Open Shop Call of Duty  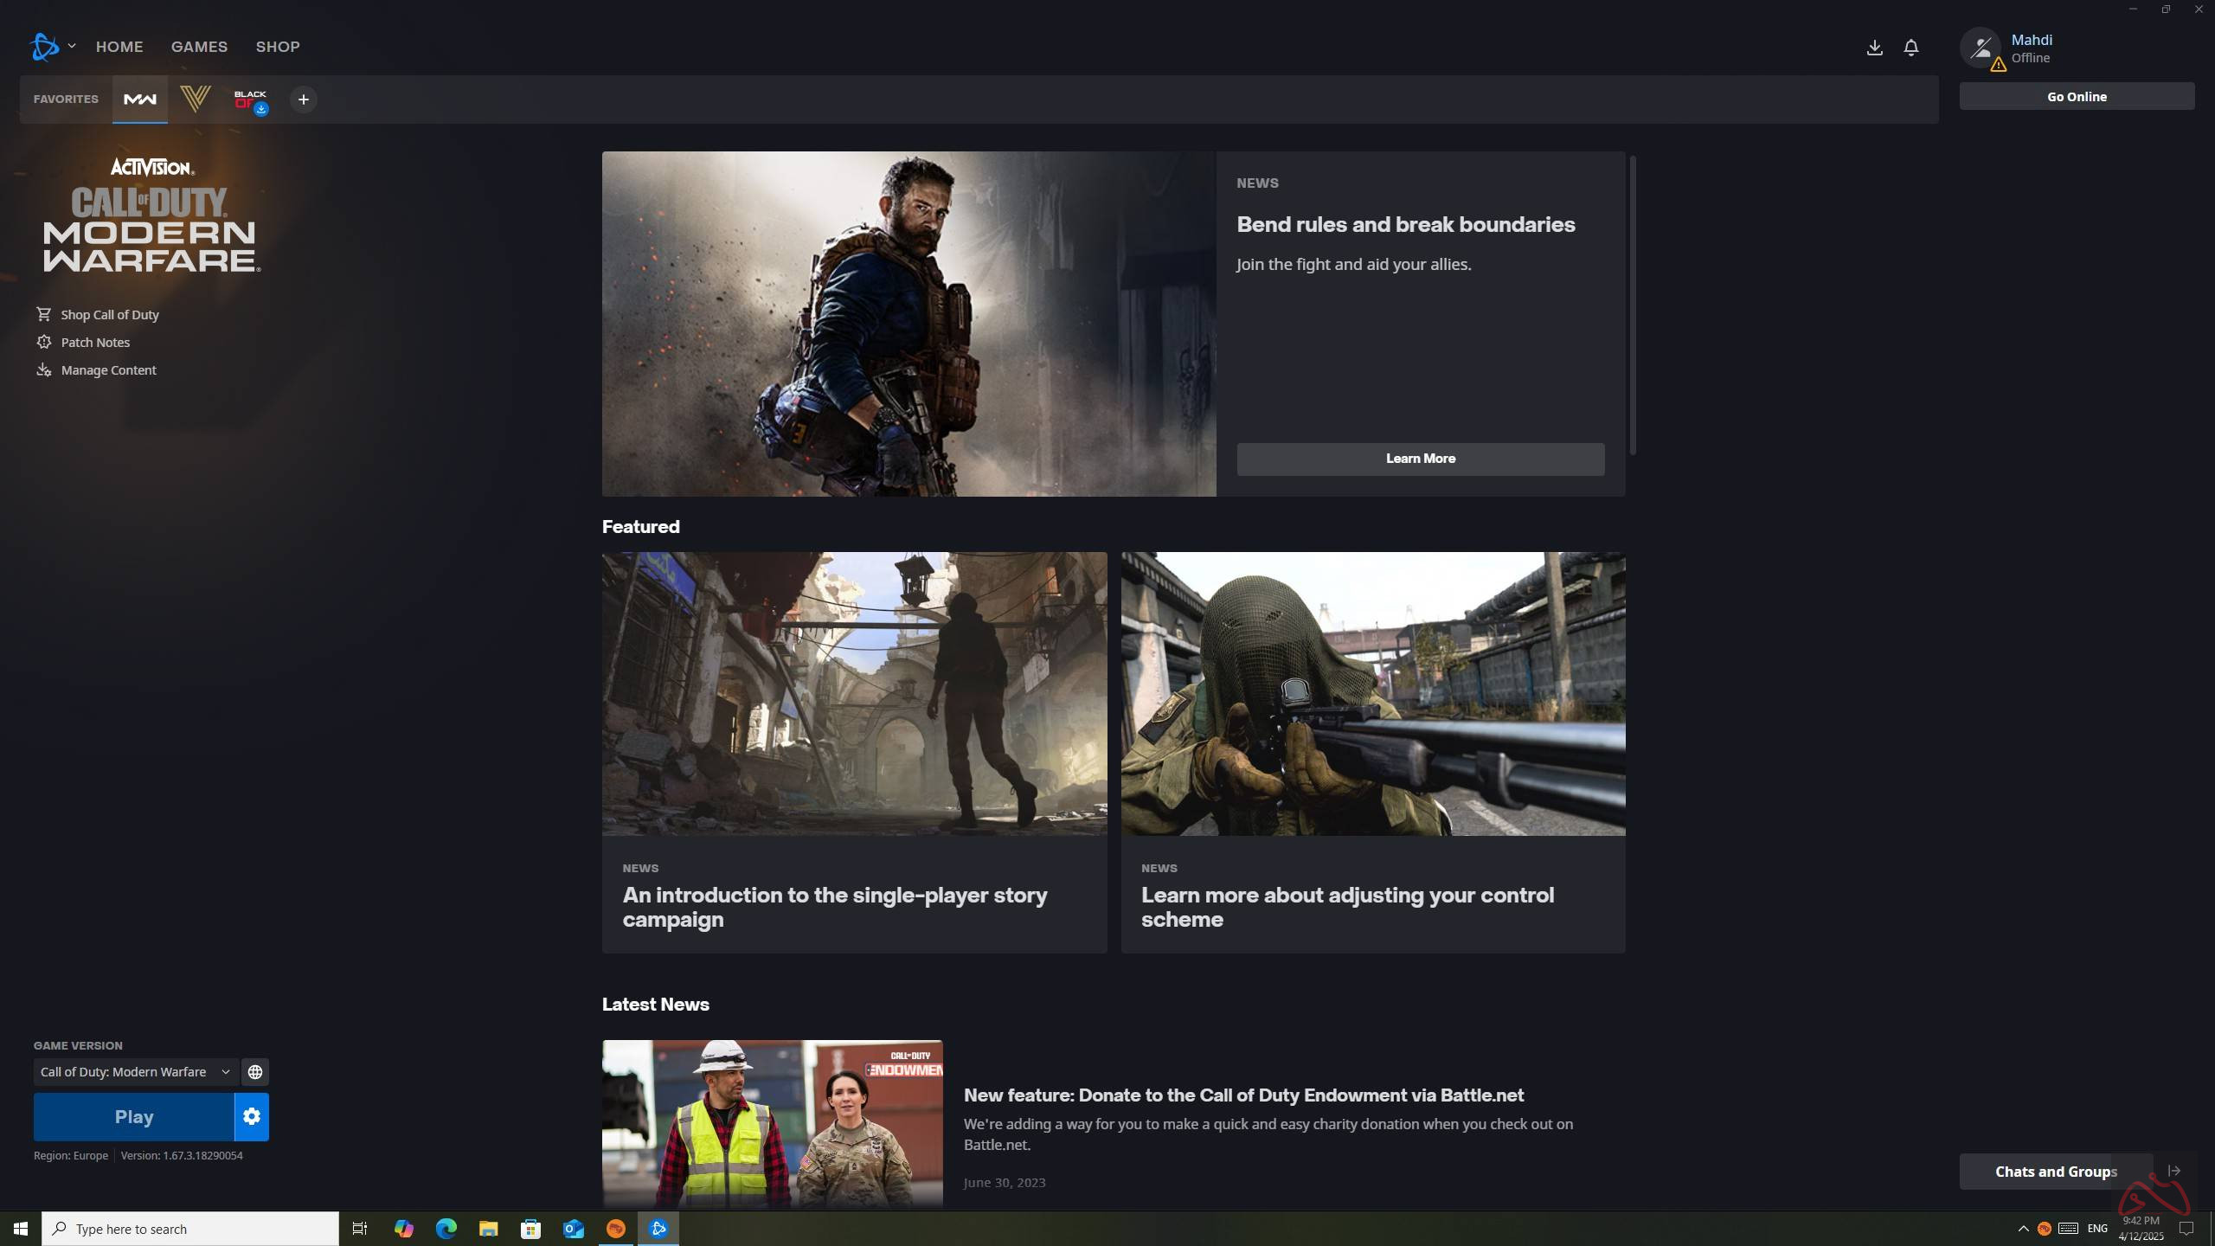point(109,314)
